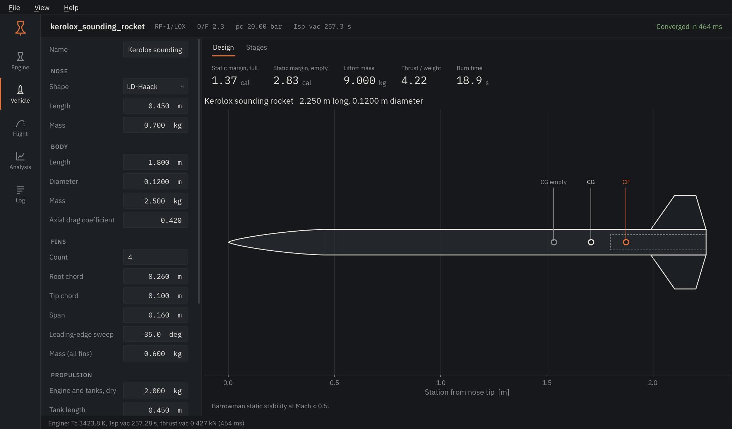The height and width of the screenshot is (429, 732).
Task: Click the Burn time 18.9 s value
Action: coord(473,81)
